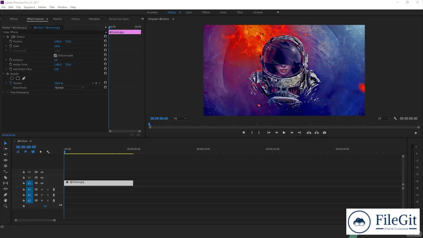The image size is (423, 238).
Task: Open Program monitor settings wrench
Action: pos(395,118)
